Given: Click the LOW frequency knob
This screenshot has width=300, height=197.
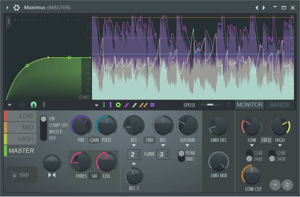Looking at the screenshot, I should coord(252,126).
